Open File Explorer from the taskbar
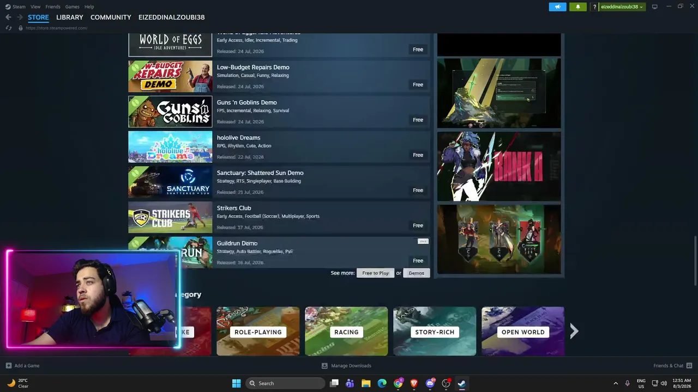The width and height of the screenshot is (698, 392). click(x=366, y=383)
